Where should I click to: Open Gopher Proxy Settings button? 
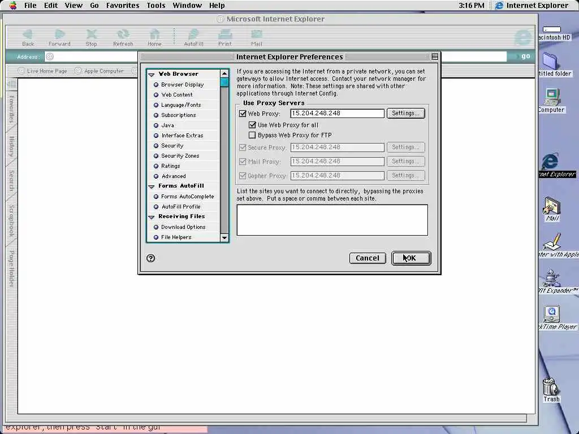[406, 175]
